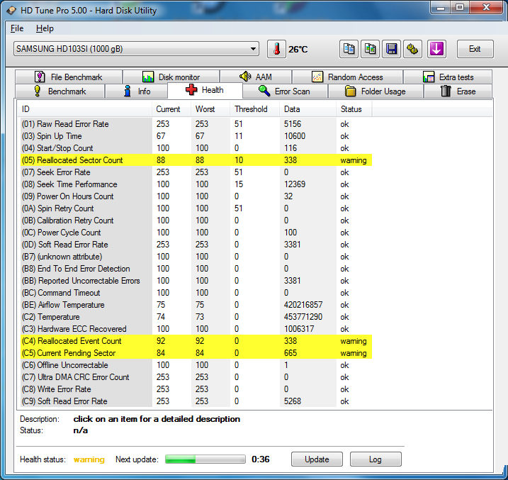Select the Calibration Retry Count row

tap(196, 221)
